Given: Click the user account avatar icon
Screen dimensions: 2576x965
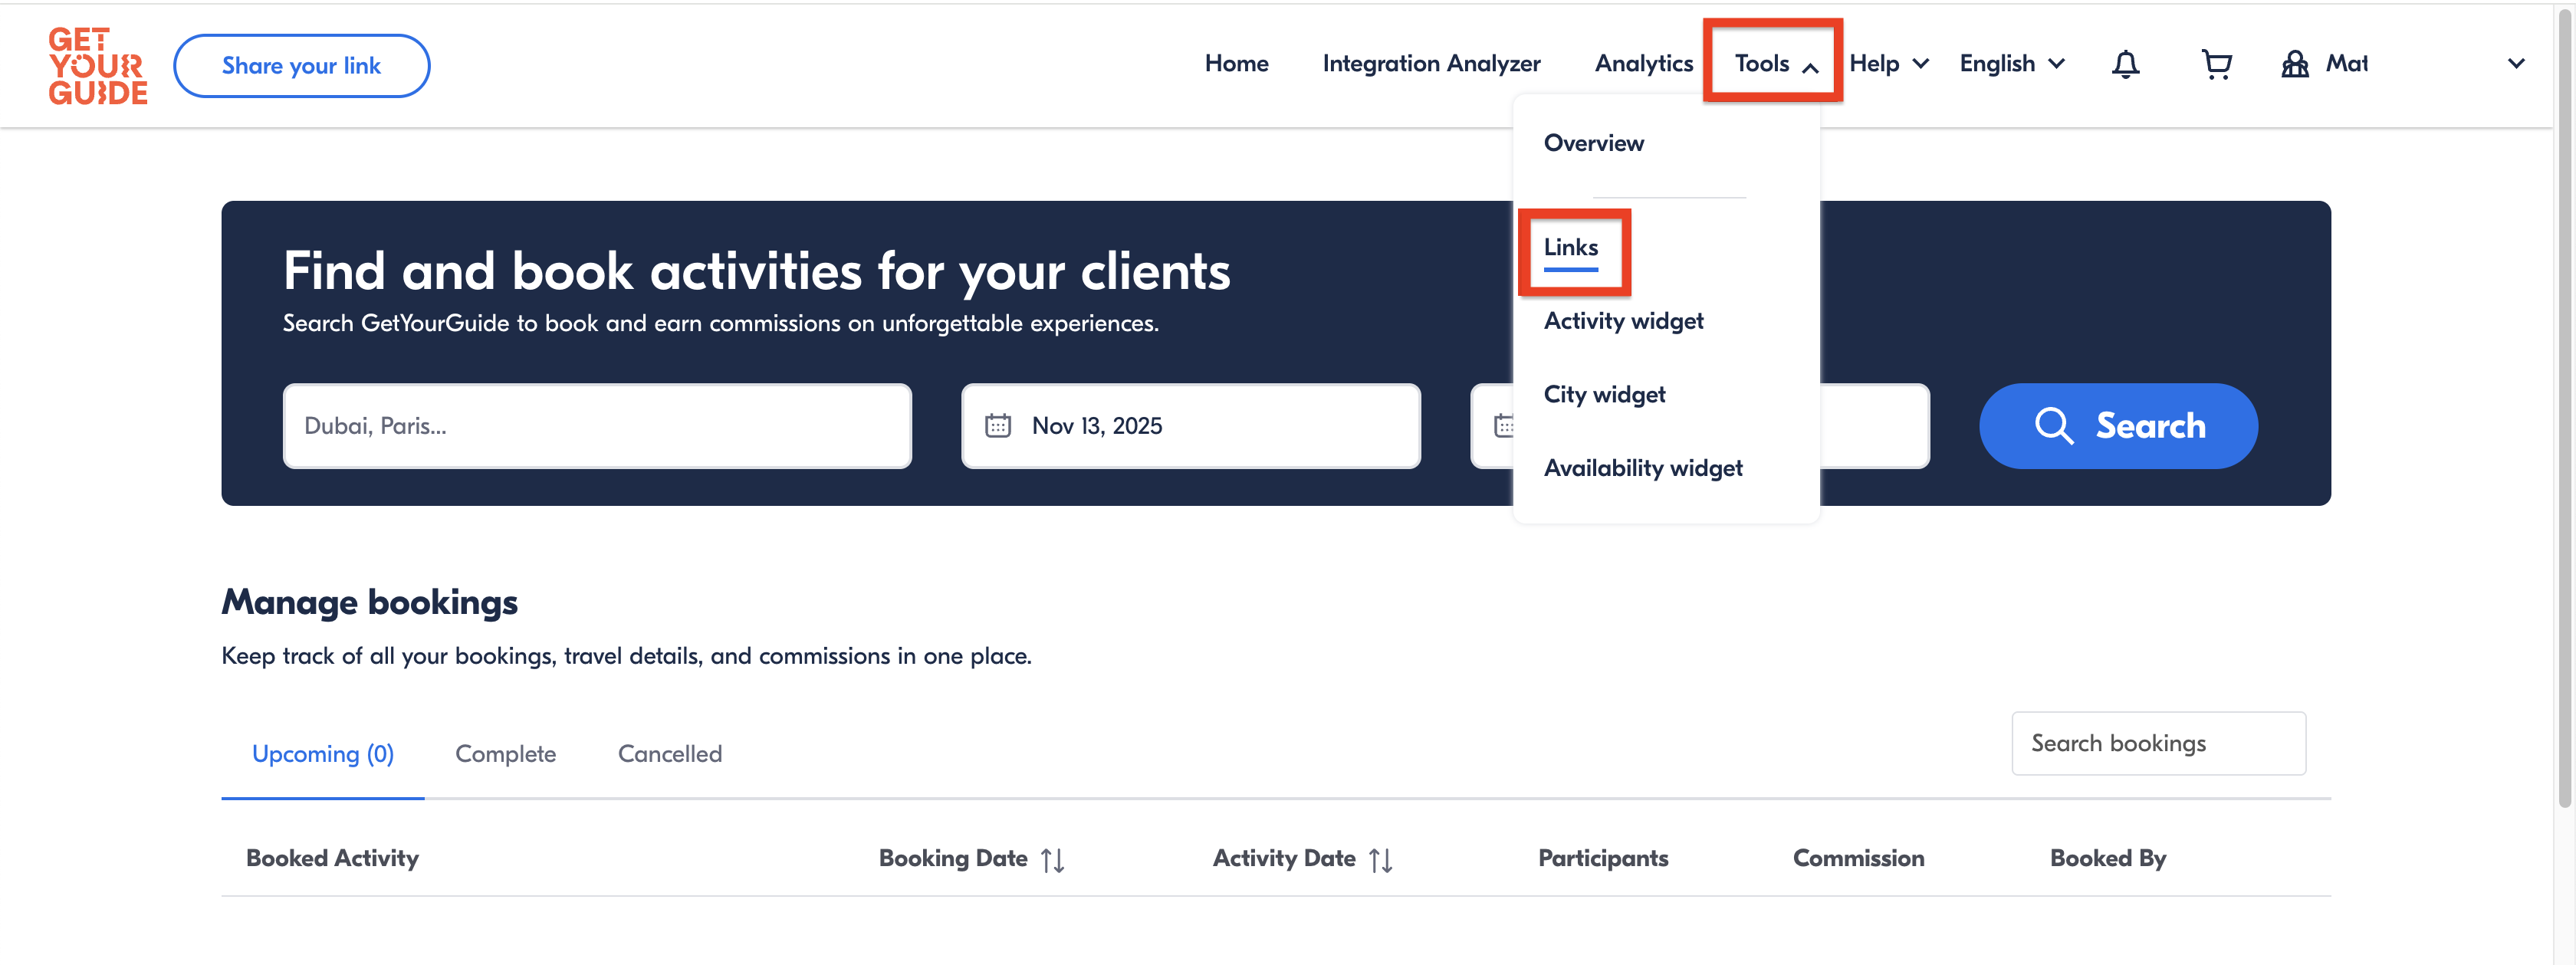Looking at the screenshot, I should coord(2294,65).
